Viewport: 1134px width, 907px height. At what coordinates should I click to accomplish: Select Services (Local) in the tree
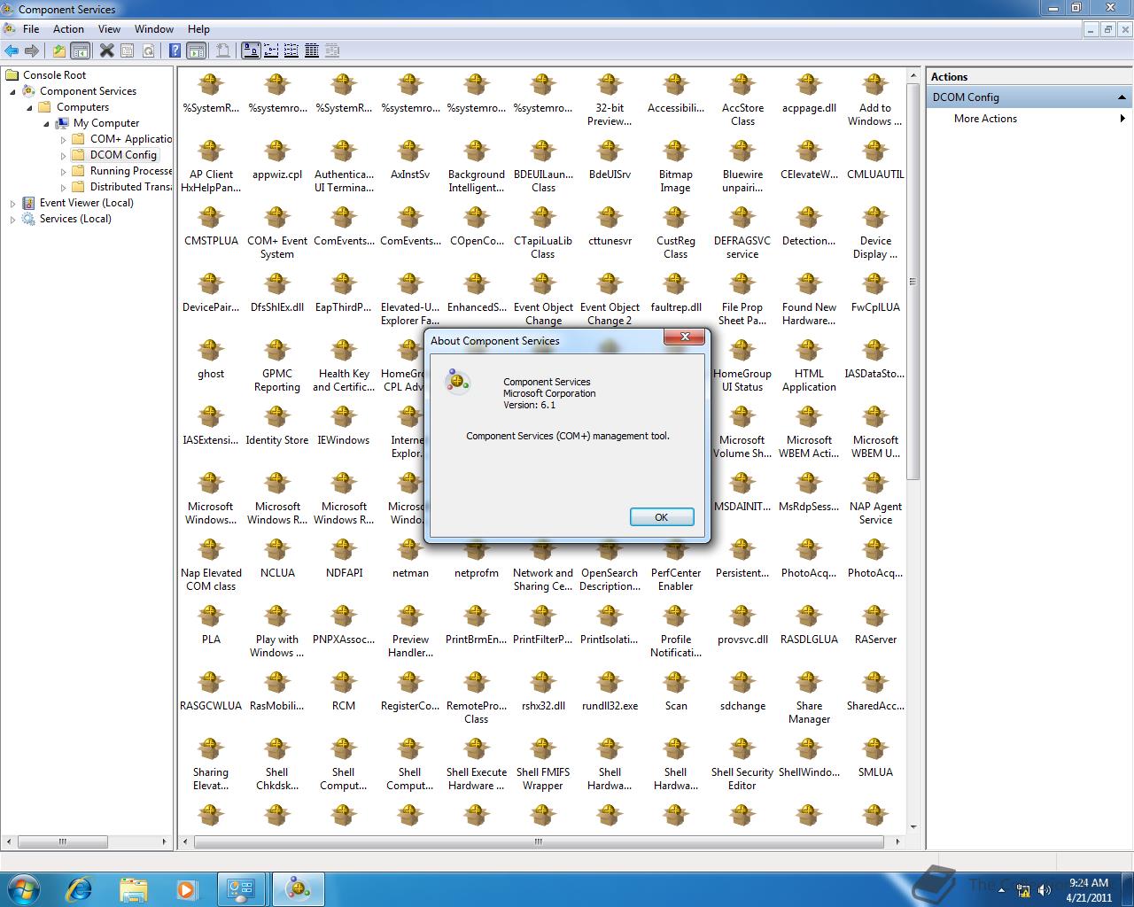point(75,219)
